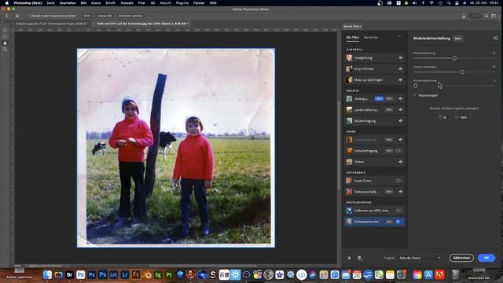
Task: Download Stilübertragung filter cloud icon
Action: (x=400, y=121)
